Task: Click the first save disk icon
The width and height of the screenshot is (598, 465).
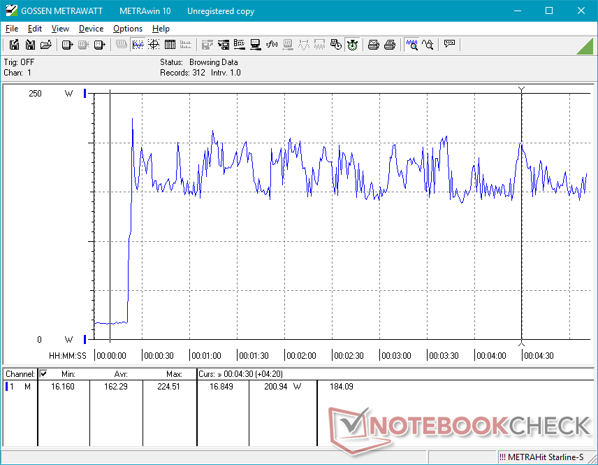Action: [x=14, y=45]
